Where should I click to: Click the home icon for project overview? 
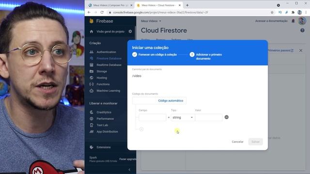pyautogui.click(x=92, y=31)
